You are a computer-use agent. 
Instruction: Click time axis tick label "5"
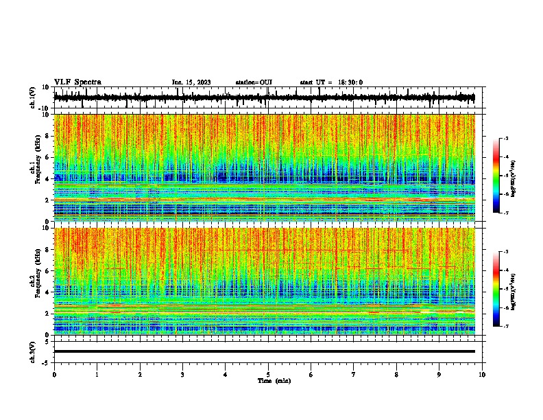[x=268, y=375]
